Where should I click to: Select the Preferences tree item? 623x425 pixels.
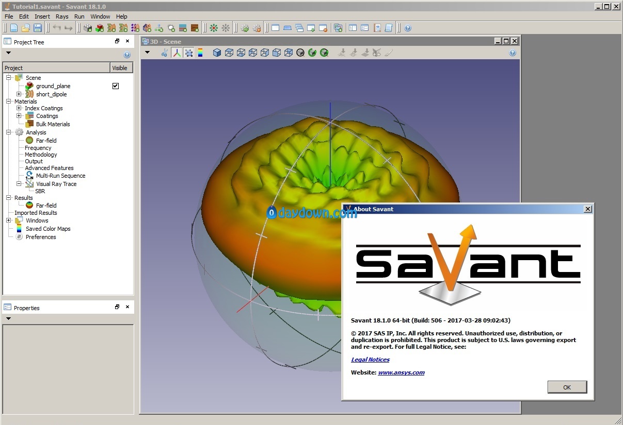click(x=41, y=237)
